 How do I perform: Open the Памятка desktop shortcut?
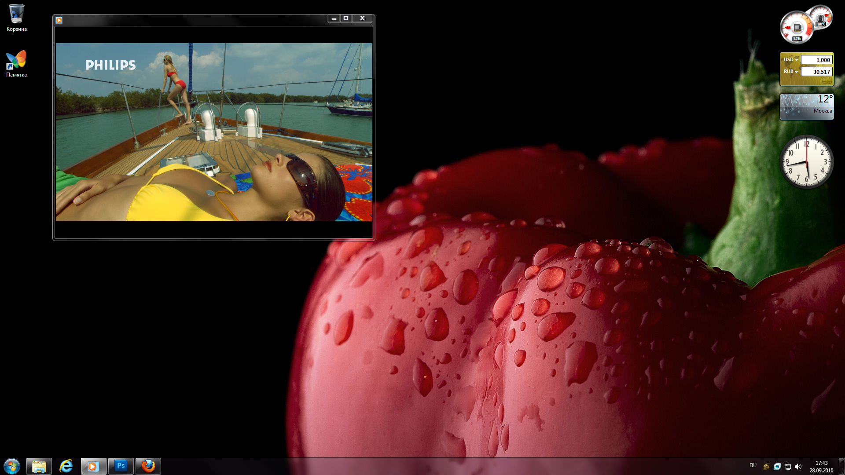(x=16, y=64)
